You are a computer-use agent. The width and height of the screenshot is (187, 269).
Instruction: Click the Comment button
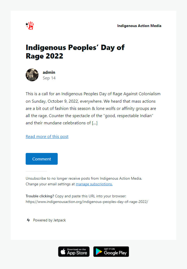point(41,159)
